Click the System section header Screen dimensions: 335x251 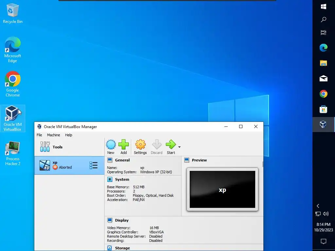click(x=122, y=179)
